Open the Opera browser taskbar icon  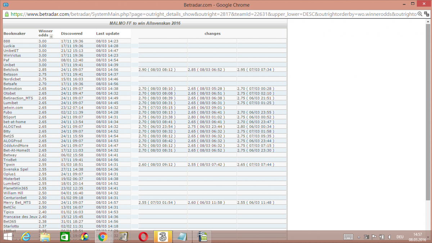coord(143,237)
